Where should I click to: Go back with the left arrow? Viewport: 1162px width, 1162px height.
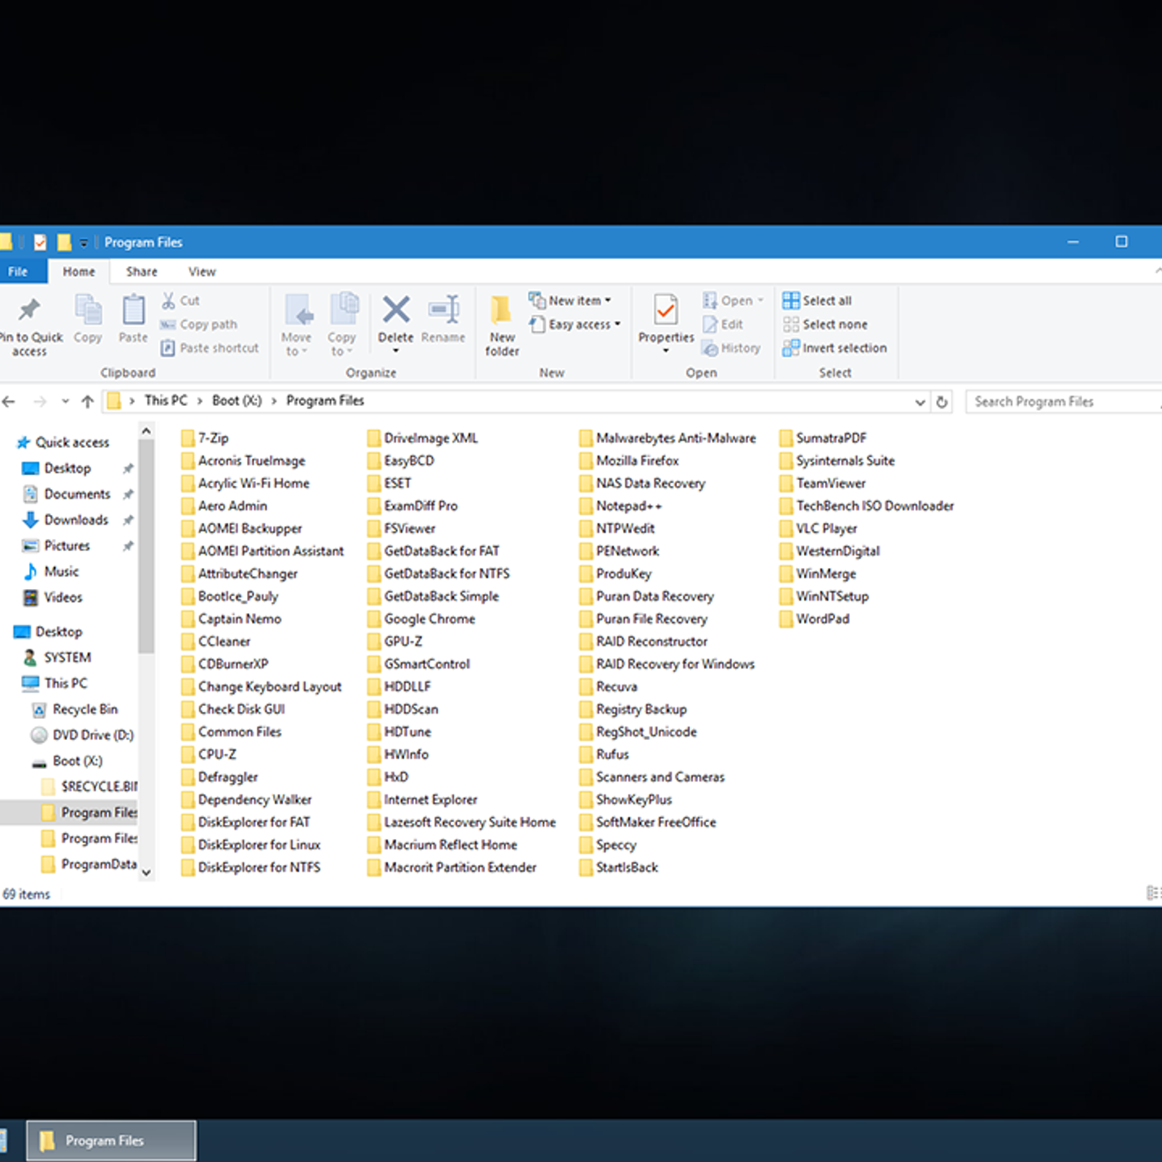tap(9, 402)
